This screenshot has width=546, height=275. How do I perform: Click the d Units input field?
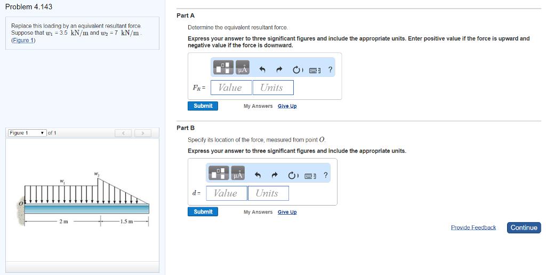click(268, 193)
